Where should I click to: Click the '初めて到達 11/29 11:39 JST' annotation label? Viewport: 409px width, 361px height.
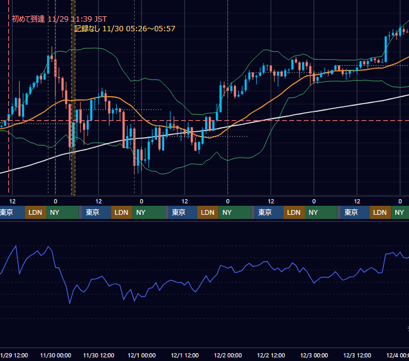[x=59, y=19]
